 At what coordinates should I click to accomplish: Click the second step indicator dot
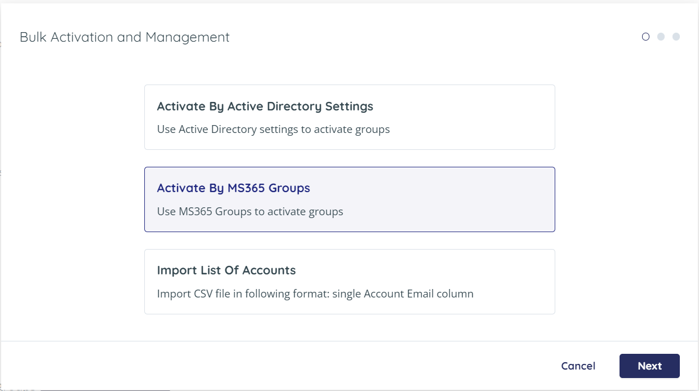(661, 37)
